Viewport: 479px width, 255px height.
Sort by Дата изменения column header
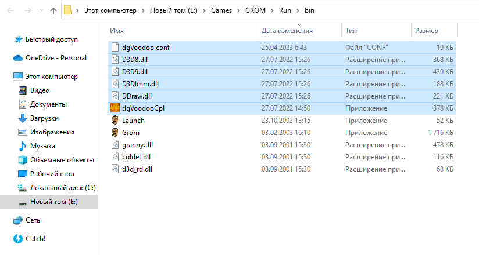tap(287, 30)
